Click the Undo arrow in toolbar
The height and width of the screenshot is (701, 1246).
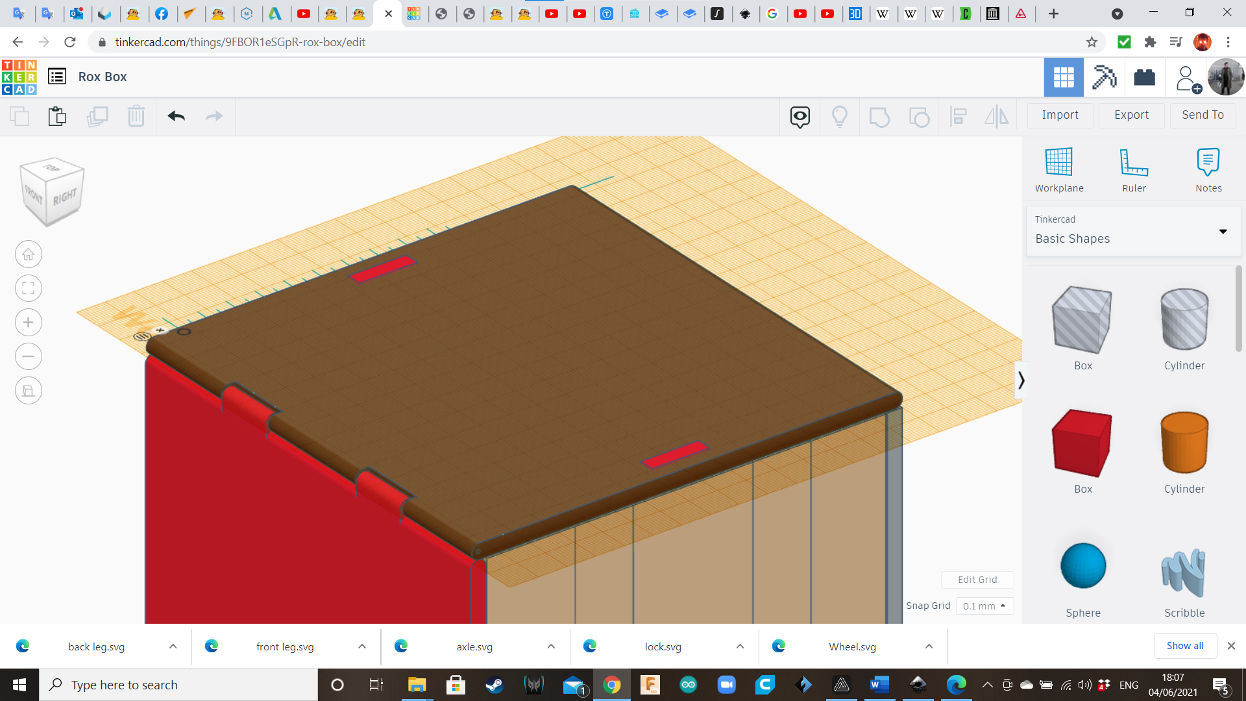(x=176, y=116)
